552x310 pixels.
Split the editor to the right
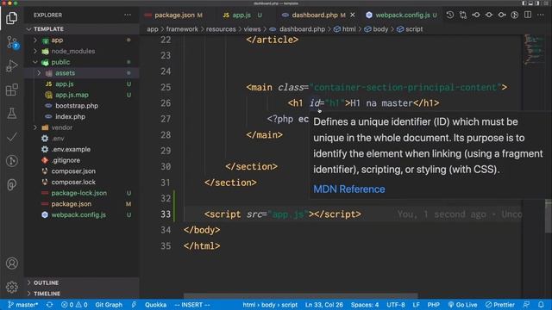(528, 15)
